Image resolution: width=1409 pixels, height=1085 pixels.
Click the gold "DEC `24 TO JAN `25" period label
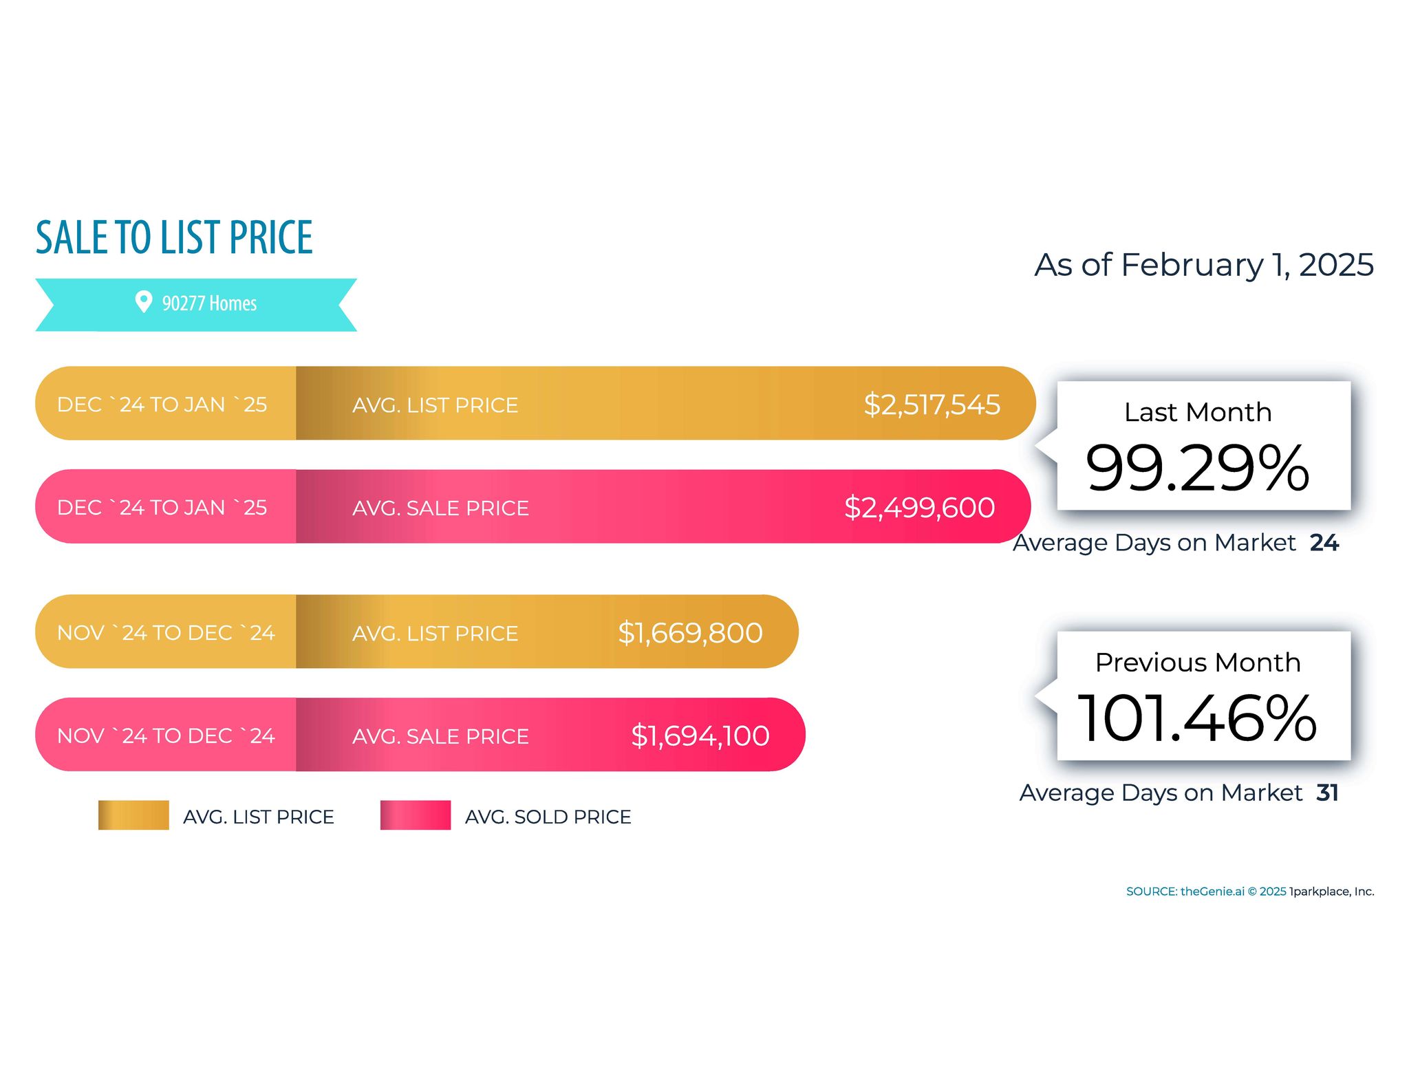(162, 405)
